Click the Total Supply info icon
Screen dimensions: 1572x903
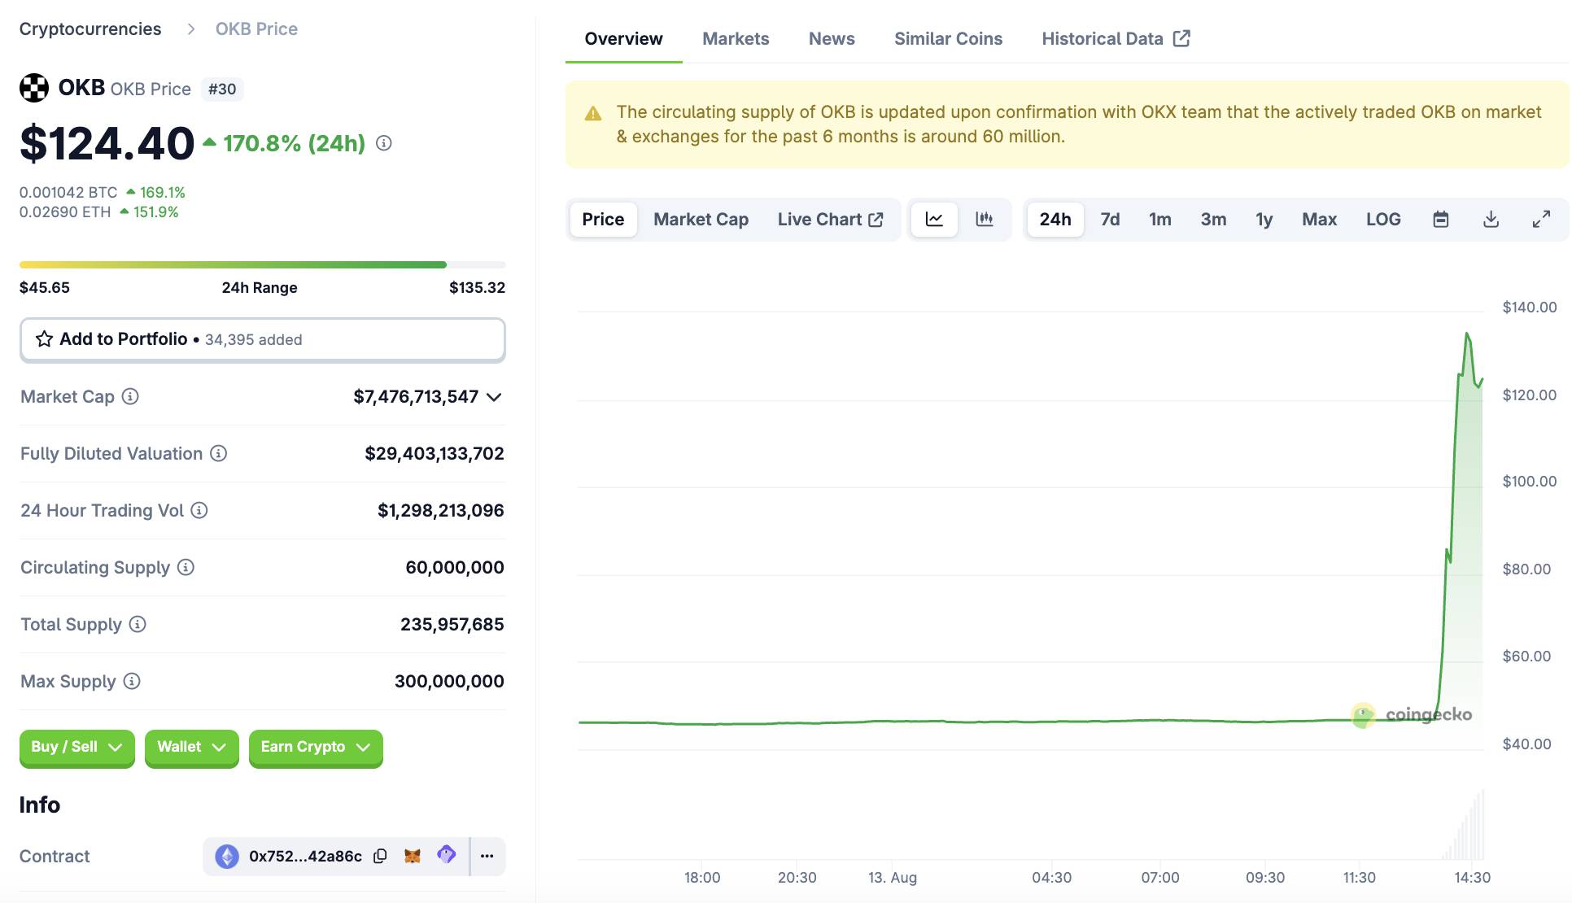point(138,624)
